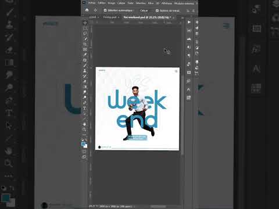
Task: Close the Yes weekend.psd tab
Action: click(x=174, y=17)
